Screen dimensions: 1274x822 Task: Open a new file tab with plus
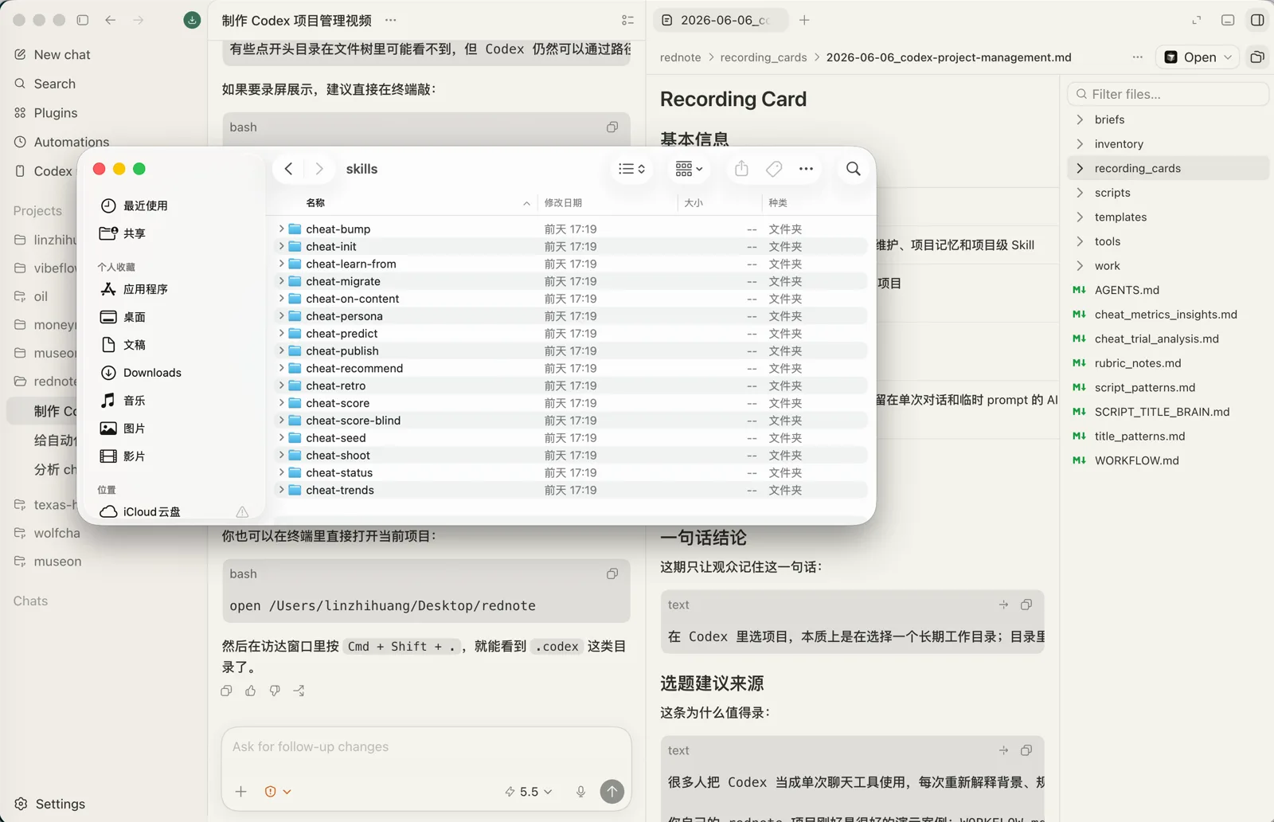pyautogui.click(x=804, y=20)
